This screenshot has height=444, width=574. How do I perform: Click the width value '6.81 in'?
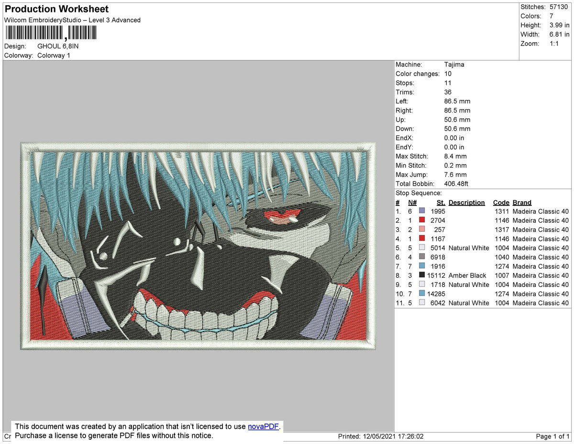pyautogui.click(x=560, y=34)
